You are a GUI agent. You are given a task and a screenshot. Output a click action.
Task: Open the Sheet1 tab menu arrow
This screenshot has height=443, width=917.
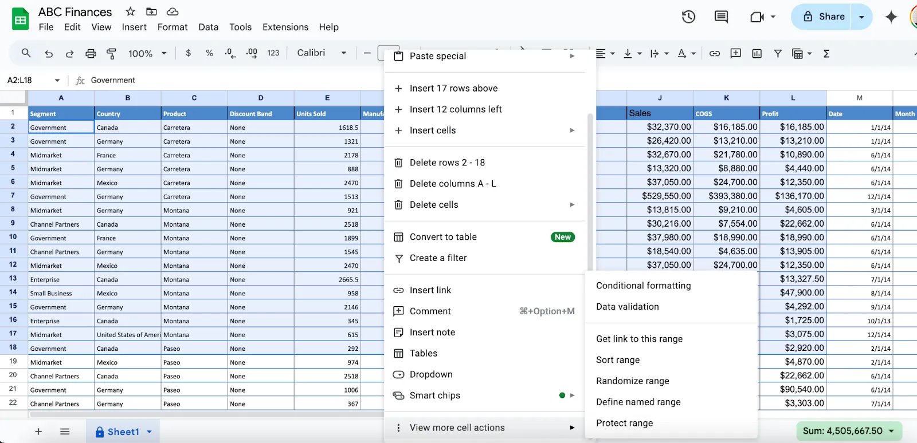coord(150,432)
